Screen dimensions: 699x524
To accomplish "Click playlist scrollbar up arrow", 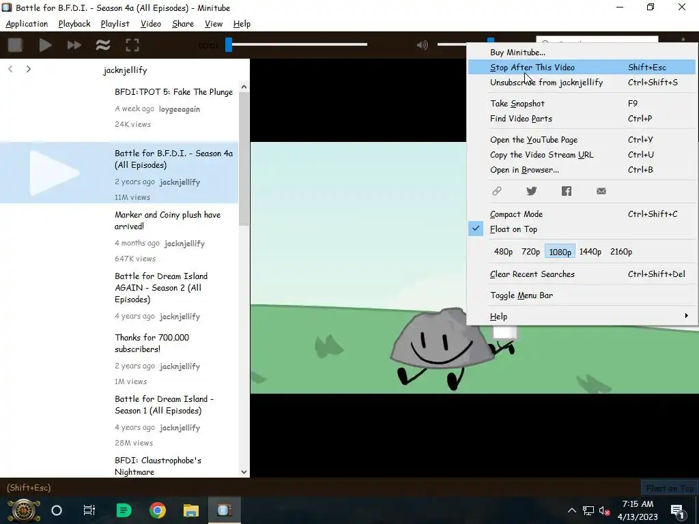I will point(244,87).
